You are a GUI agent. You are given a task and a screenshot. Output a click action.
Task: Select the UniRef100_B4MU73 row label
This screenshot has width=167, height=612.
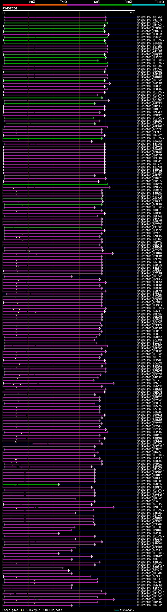pyautogui.click(x=150, y=109)
